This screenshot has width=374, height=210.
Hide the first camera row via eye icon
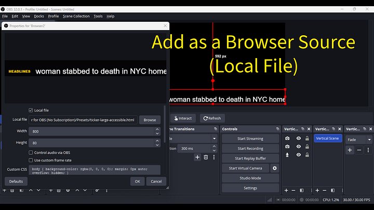(x=298, y=138)
